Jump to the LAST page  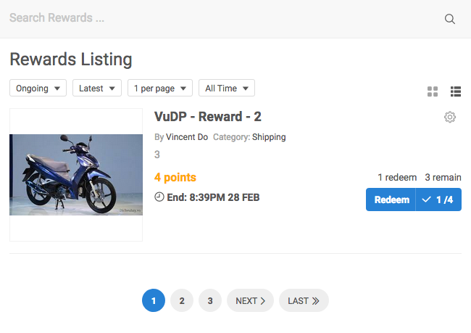coord(304,300)
